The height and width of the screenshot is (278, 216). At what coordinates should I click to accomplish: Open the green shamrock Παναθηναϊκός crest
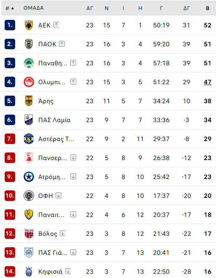[29, 63]
